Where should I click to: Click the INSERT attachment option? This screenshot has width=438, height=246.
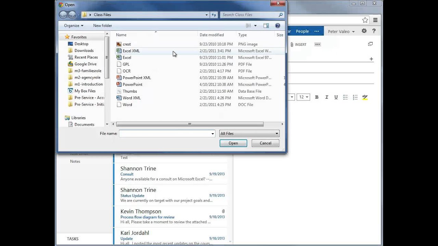(x=298, y=44)
